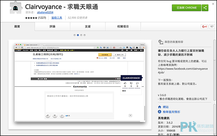Click the 其他資訊 heading
Viewport: 217px width, 136px height.
point(164,118)
